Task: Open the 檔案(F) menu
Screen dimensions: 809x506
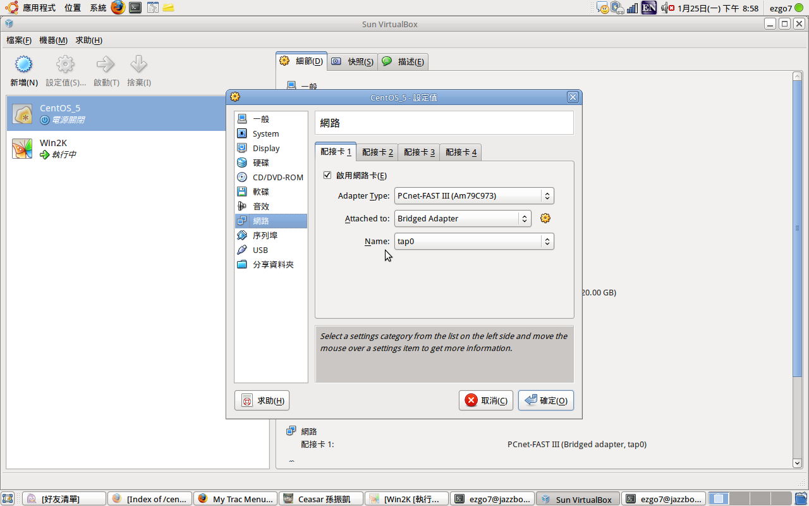Action: click(x=19, y=40)
